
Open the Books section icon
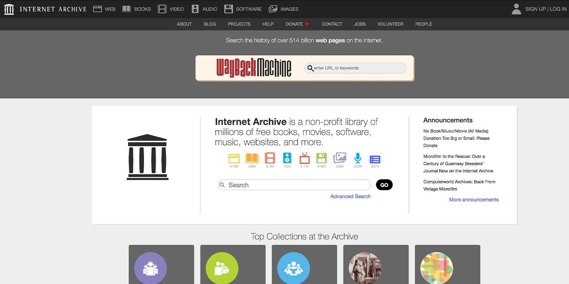126,9
